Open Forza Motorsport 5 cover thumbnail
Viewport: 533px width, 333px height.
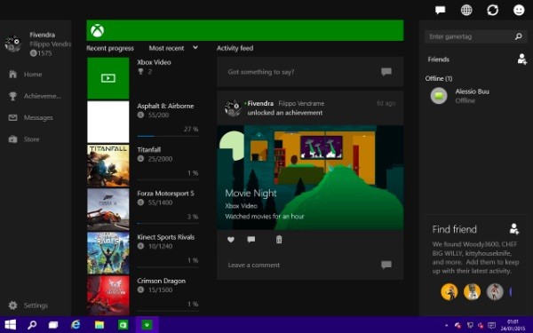(x=108, y=210)
